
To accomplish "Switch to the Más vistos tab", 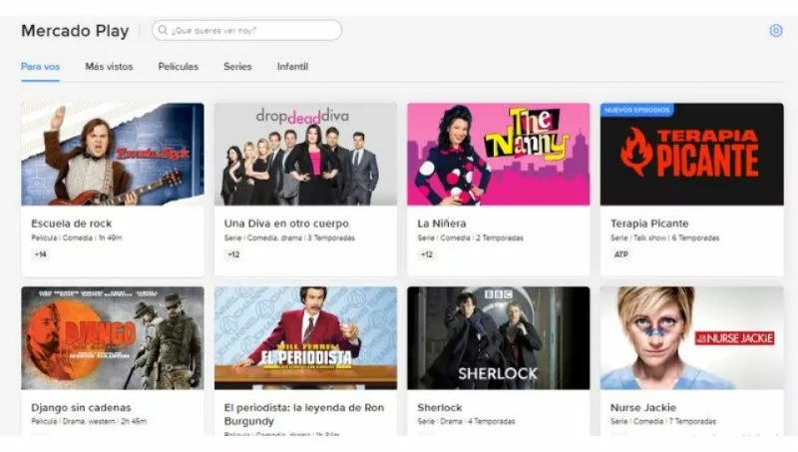I will point(109,67).
